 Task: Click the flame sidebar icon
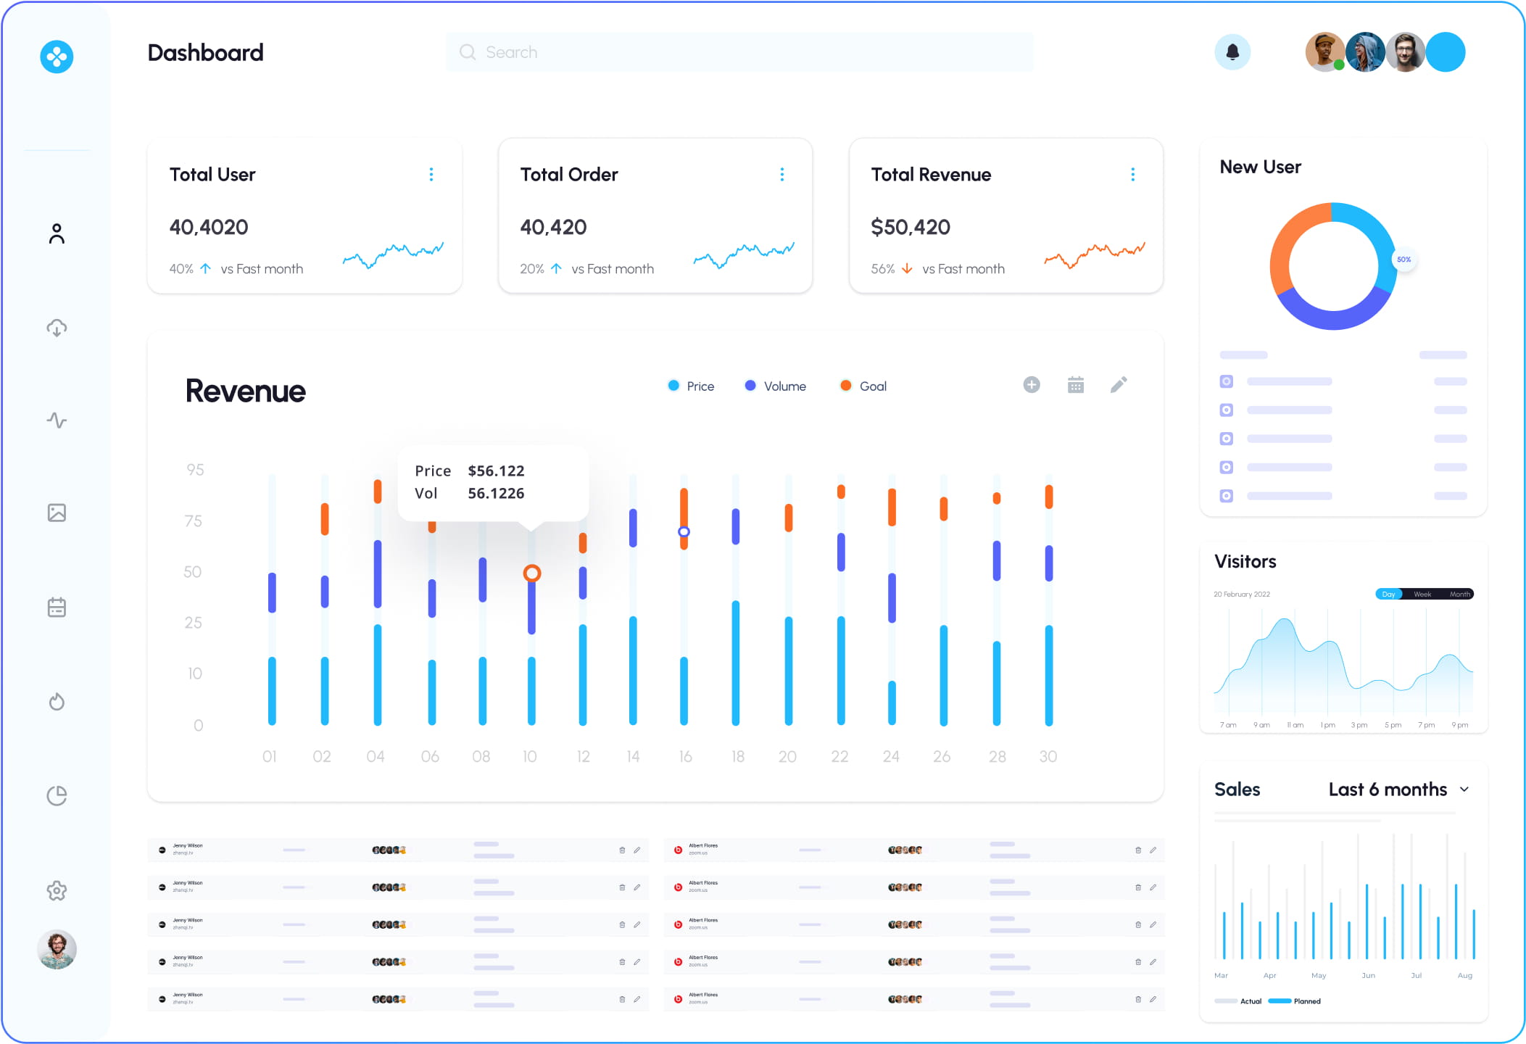57,702
